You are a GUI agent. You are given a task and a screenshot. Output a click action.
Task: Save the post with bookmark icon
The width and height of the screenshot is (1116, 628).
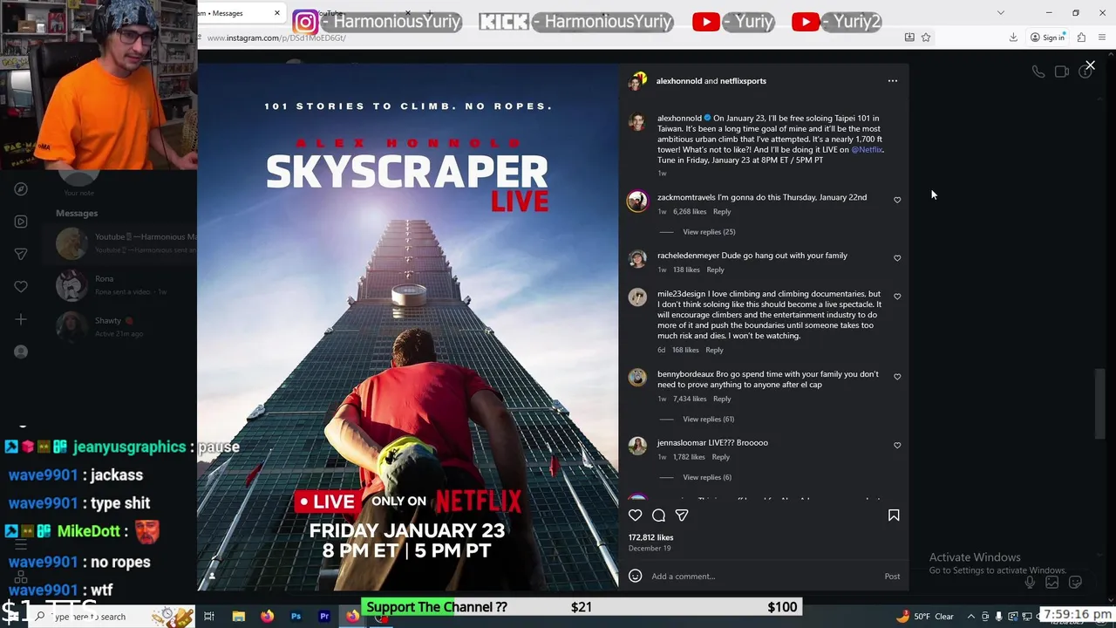coord(894,515)
